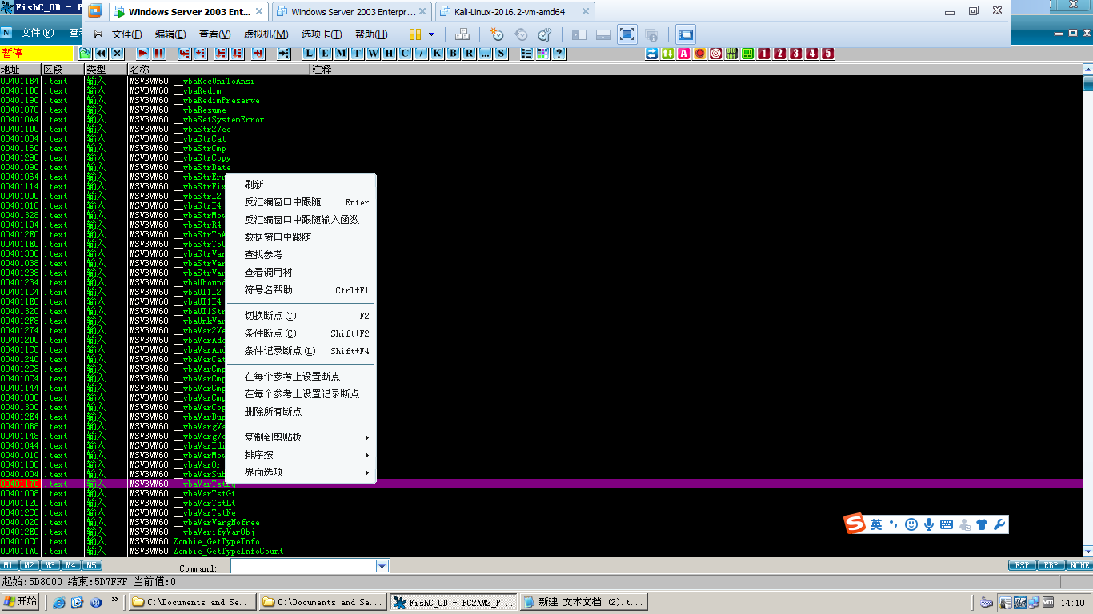Click the 开始 Start button
The height and width of the screenshot is (614, 1093).
[x=20, y=602]
